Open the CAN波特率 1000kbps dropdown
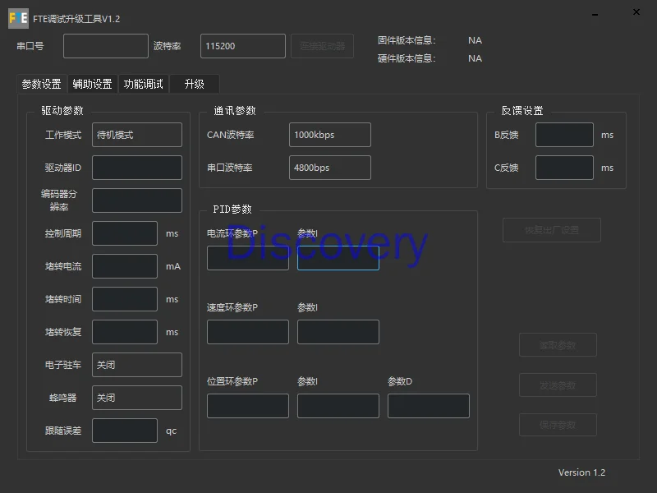The width and height of the screenshot is (657, 493). pos(330,135)
